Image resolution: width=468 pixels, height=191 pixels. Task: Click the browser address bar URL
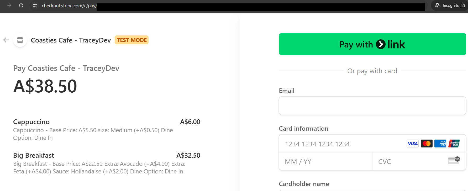click(69, 6)
